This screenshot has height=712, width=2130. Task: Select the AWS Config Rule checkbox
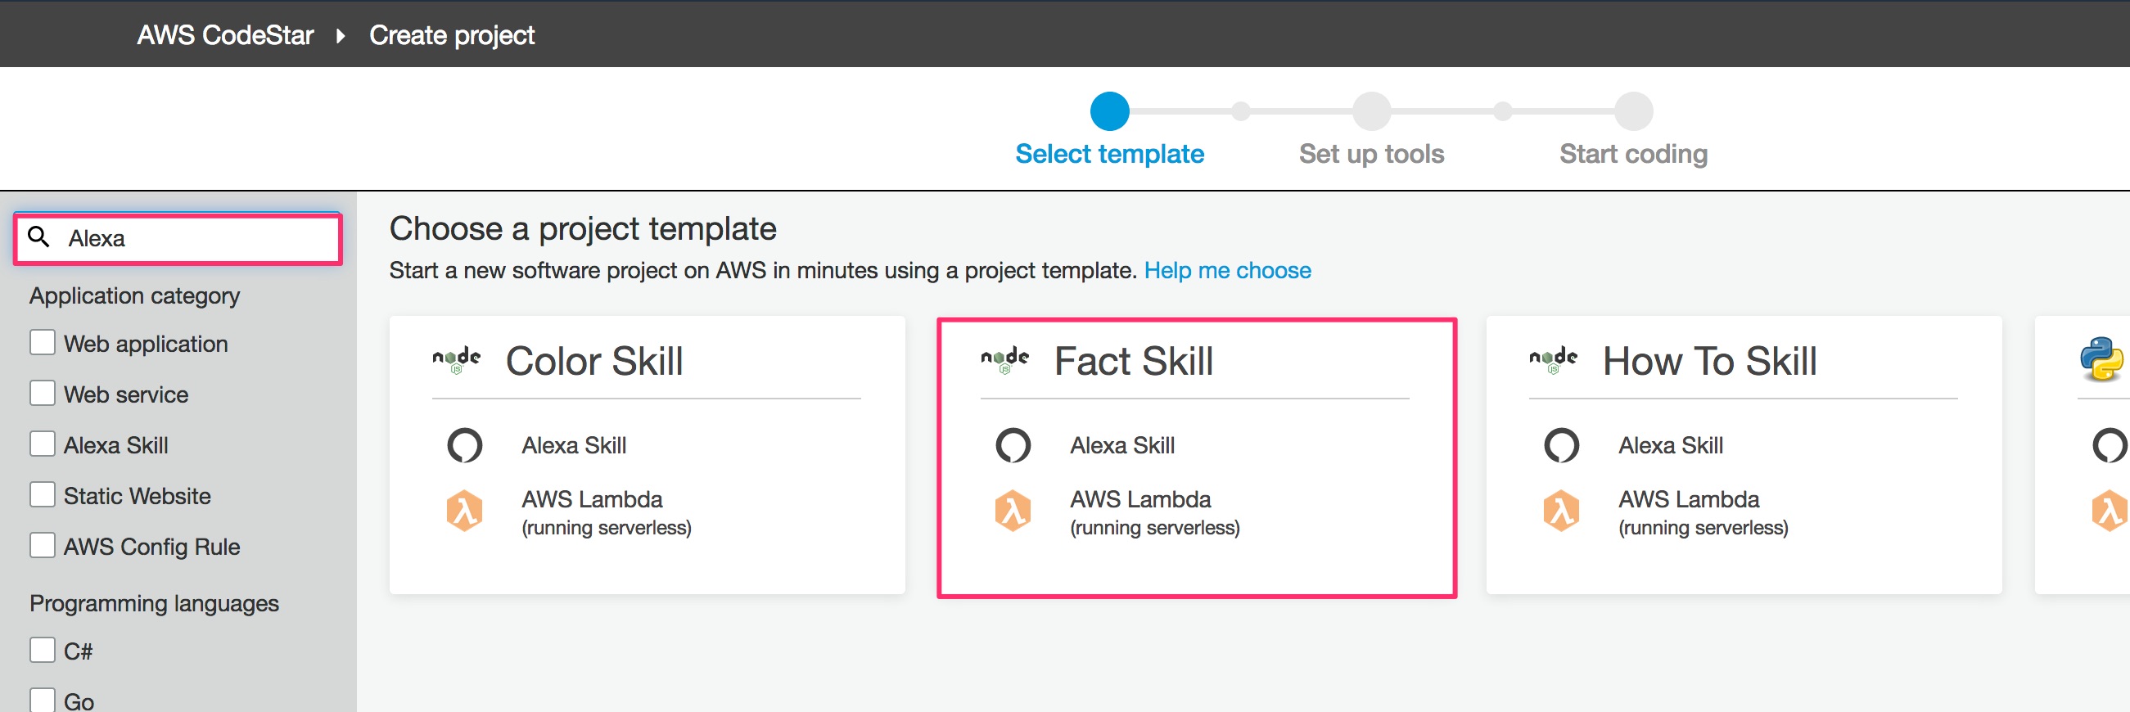pos(43,546)
